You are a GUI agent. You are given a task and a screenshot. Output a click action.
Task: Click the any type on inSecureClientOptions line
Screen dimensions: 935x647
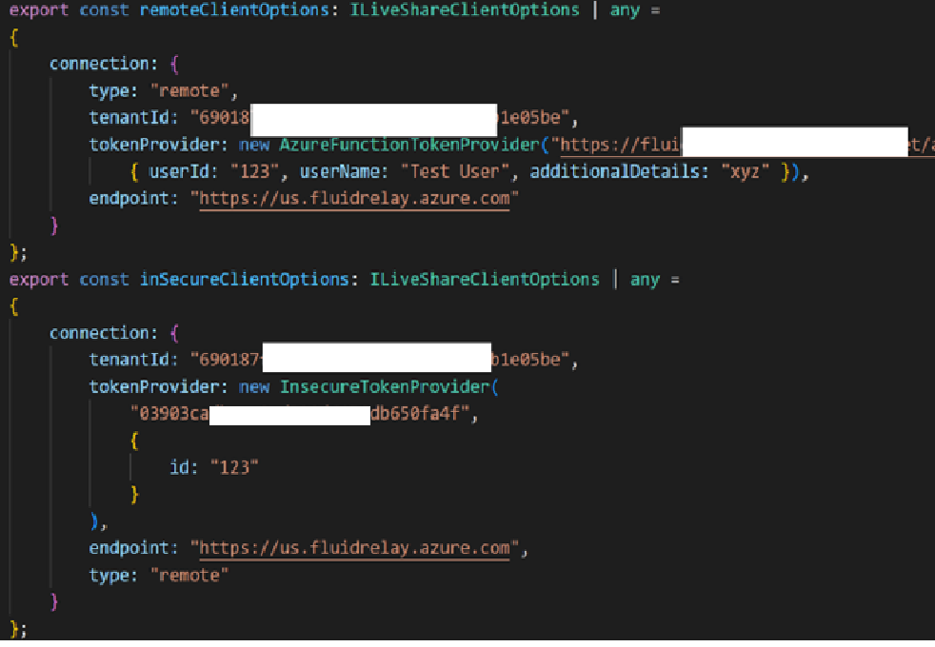[x=645, y=280]
